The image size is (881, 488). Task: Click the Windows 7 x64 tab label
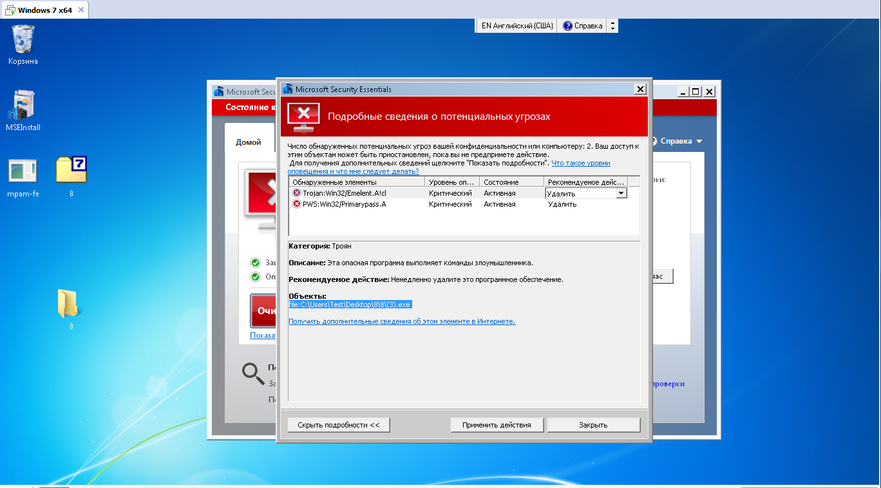(45, 10)
